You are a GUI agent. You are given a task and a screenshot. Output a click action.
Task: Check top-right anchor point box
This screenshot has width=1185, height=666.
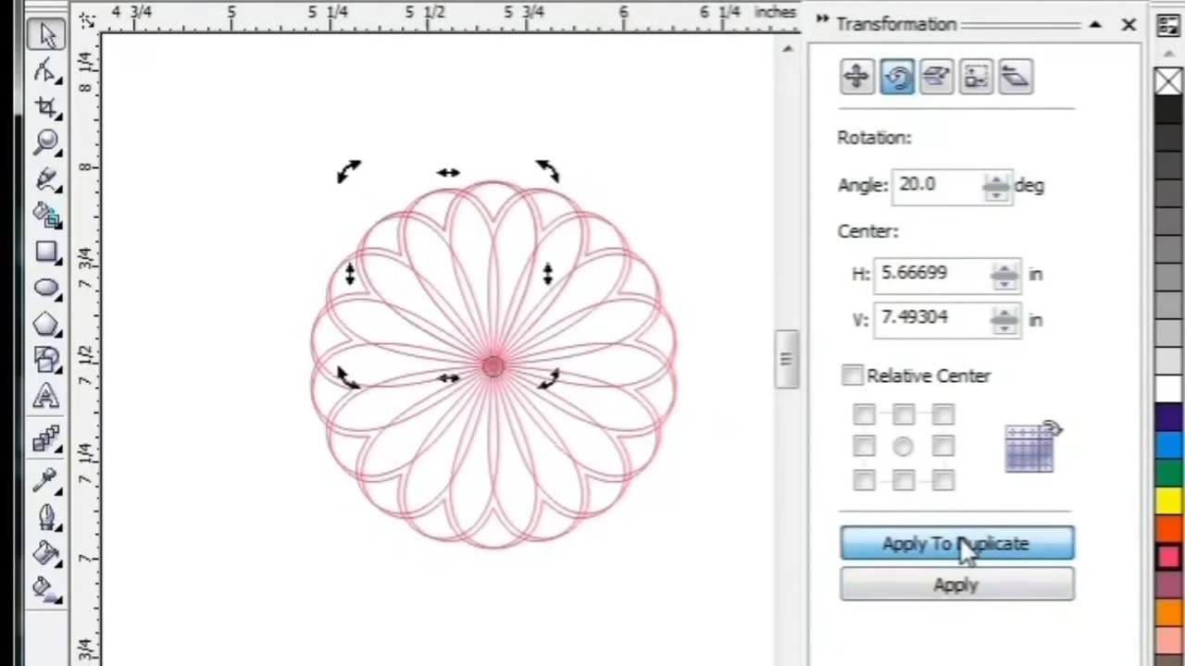click(x=943, y=414)
